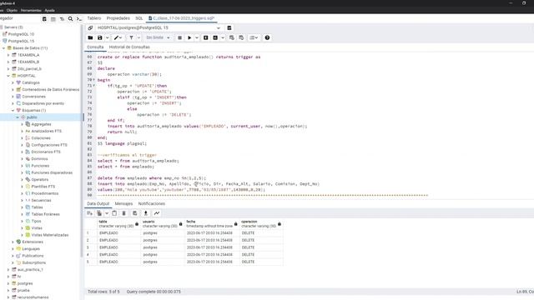Select result row 3 number cell
534x300 pixels.
coord(88,247)
